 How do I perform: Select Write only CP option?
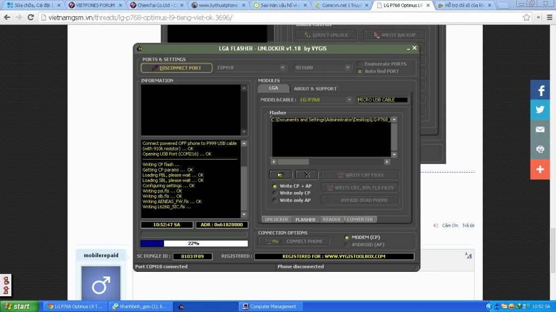[x=274, y=193]
